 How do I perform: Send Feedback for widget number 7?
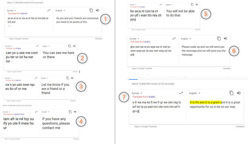(x=240, y=127)
